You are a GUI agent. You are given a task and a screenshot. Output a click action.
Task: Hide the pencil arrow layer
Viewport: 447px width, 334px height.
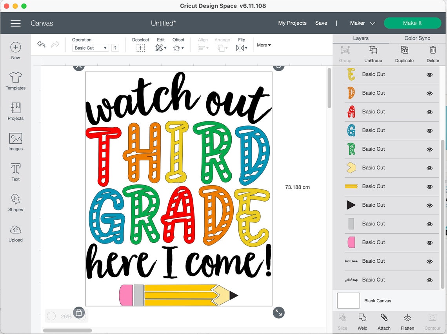coord(429,205)
